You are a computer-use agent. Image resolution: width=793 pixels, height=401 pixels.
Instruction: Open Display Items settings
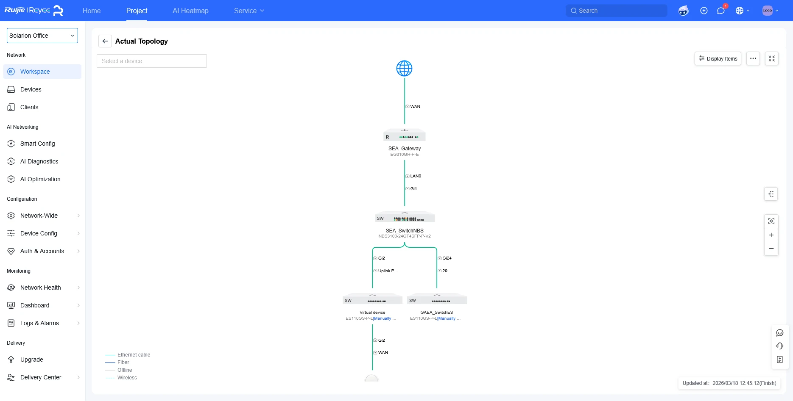(718, 58)
